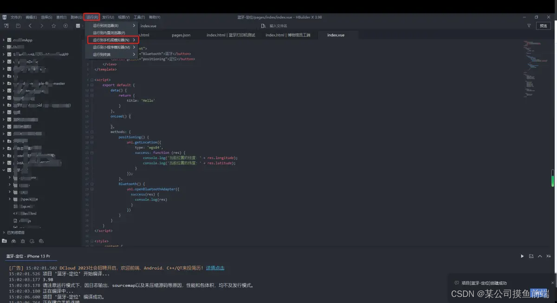Open the 编辑(E) menu
The width and height of the screenshot is (557, 303).
coord(32,17)
